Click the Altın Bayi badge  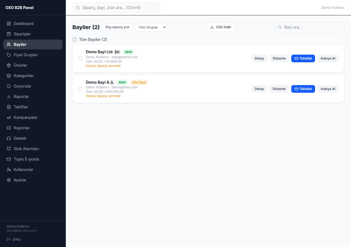point(139,82)
